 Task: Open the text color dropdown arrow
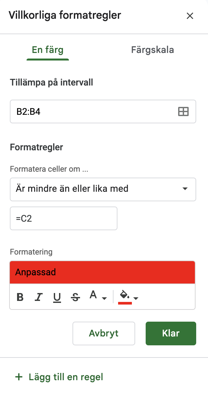pos(104,298)
